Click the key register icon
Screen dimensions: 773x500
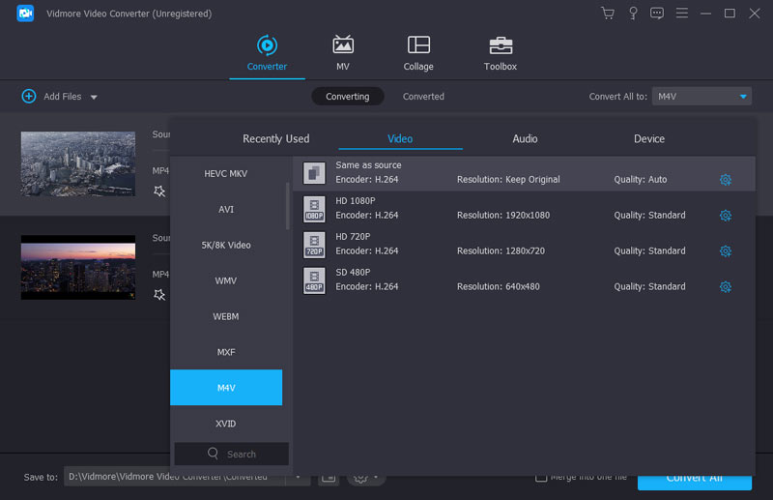click(633, 14)
